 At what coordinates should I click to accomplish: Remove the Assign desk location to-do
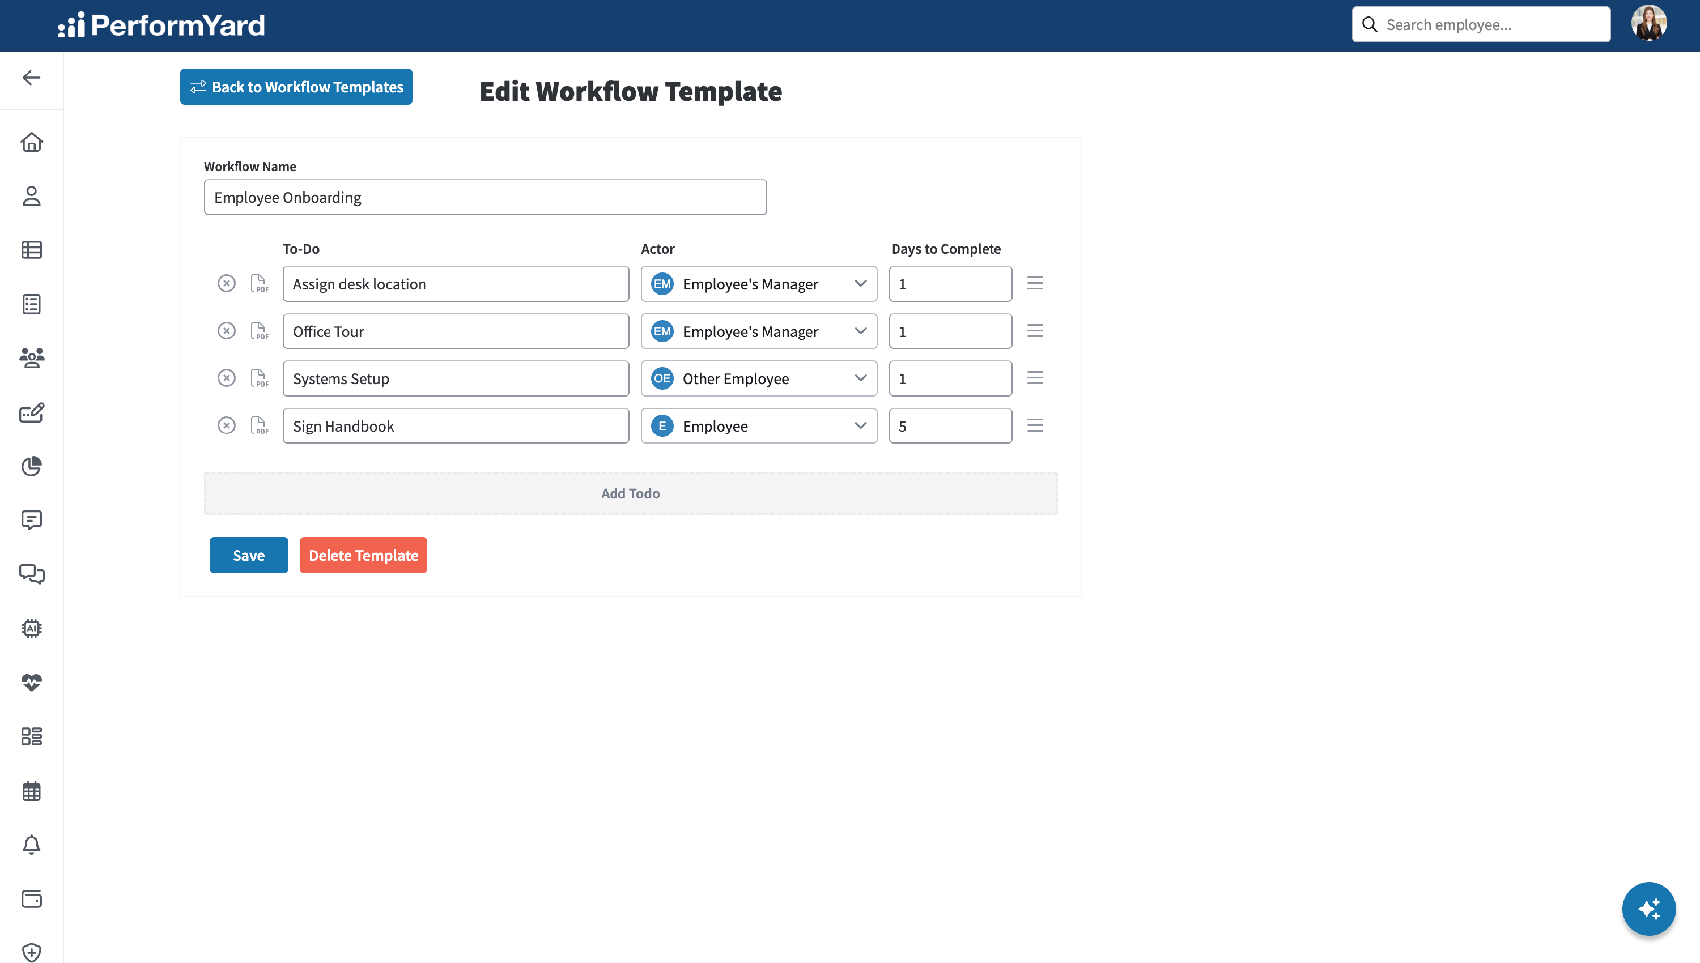click(226, 283)
